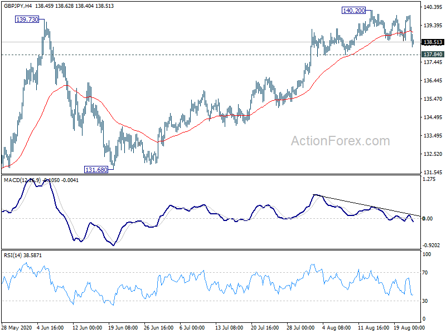
Task: Click the RSI 70 overbought level label
Action: 425,273
